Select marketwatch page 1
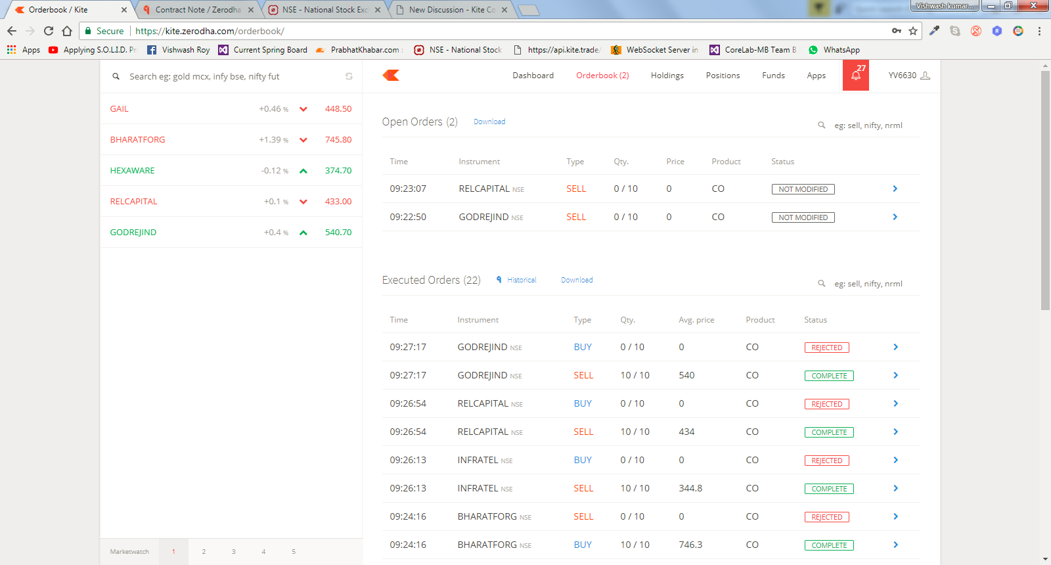This screenshot has height=565, width=1051. coord(173,552)
